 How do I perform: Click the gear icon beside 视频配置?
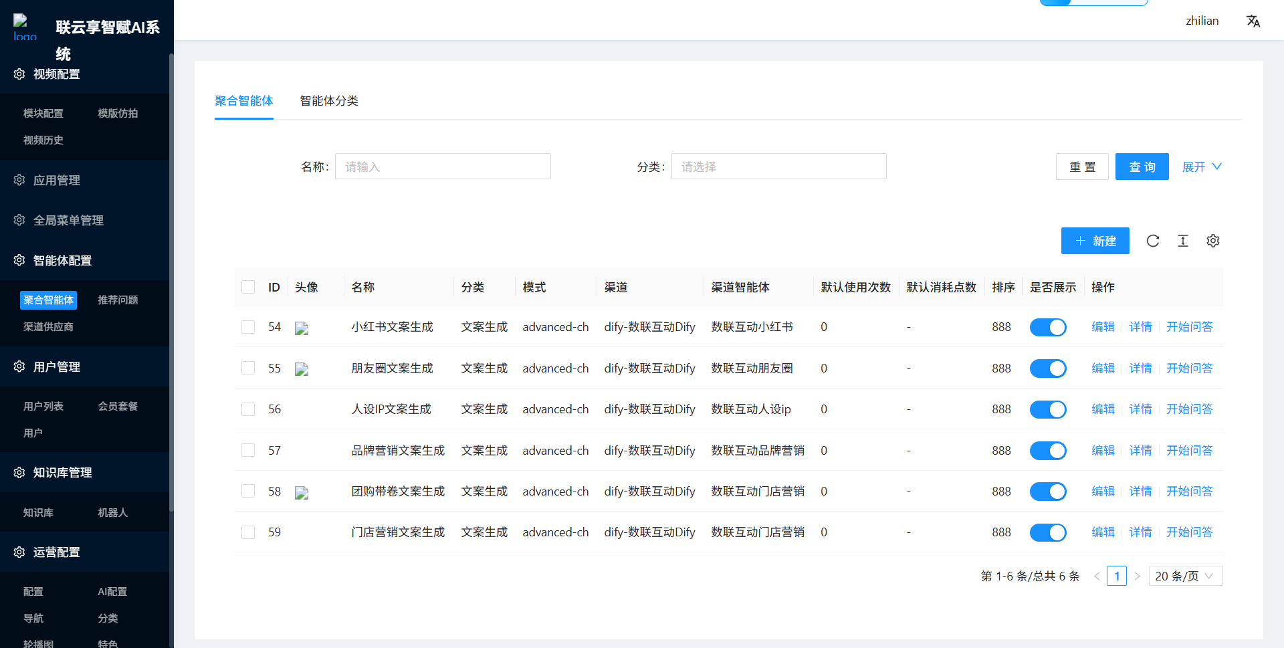19,74
